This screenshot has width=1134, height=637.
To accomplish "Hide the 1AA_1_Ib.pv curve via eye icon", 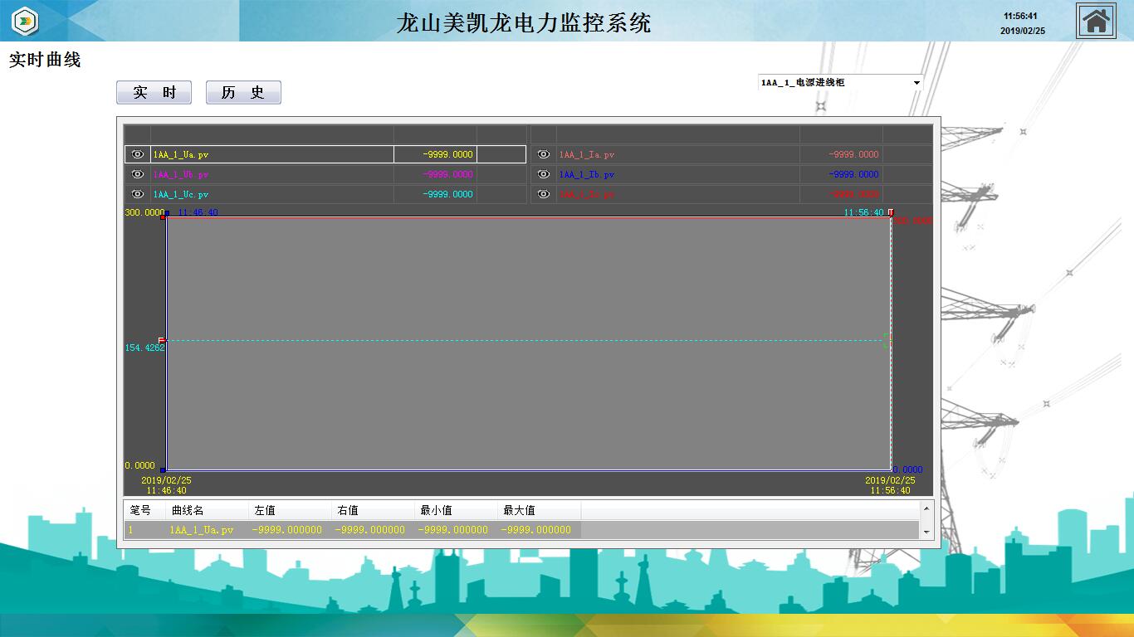I will click(544, 174).
